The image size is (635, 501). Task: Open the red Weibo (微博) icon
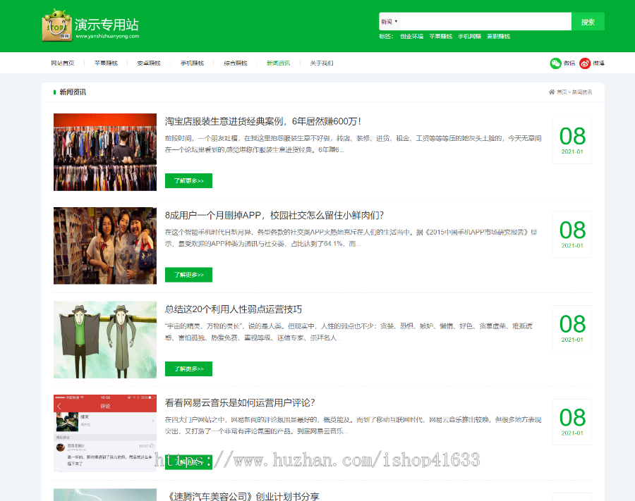[585, 63]
